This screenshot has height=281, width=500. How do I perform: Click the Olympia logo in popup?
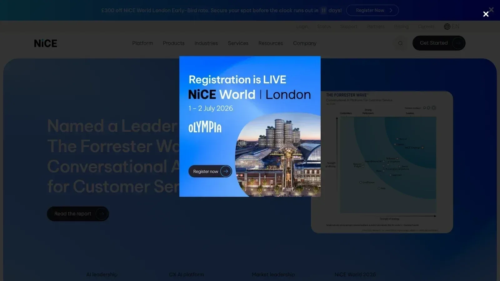[205, 127]
